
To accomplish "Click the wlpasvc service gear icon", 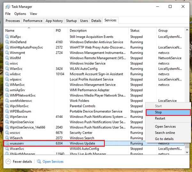I will (x=7, y=79).
